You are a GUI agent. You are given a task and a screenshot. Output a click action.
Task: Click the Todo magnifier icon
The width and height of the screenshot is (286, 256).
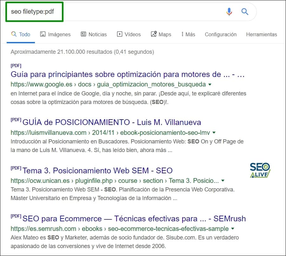pyautogui.click(x=14, y=34)
